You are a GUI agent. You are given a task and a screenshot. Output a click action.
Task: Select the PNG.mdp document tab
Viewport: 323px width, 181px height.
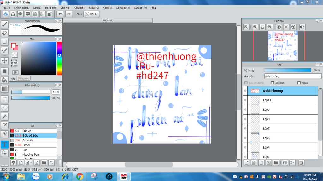[x=108, y=20]
